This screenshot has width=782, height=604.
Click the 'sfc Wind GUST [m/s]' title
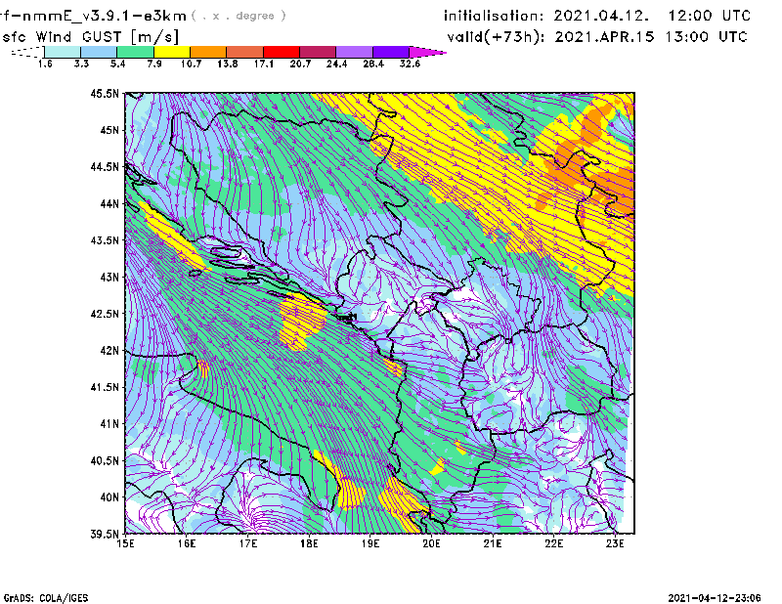[x=90, y=37]
